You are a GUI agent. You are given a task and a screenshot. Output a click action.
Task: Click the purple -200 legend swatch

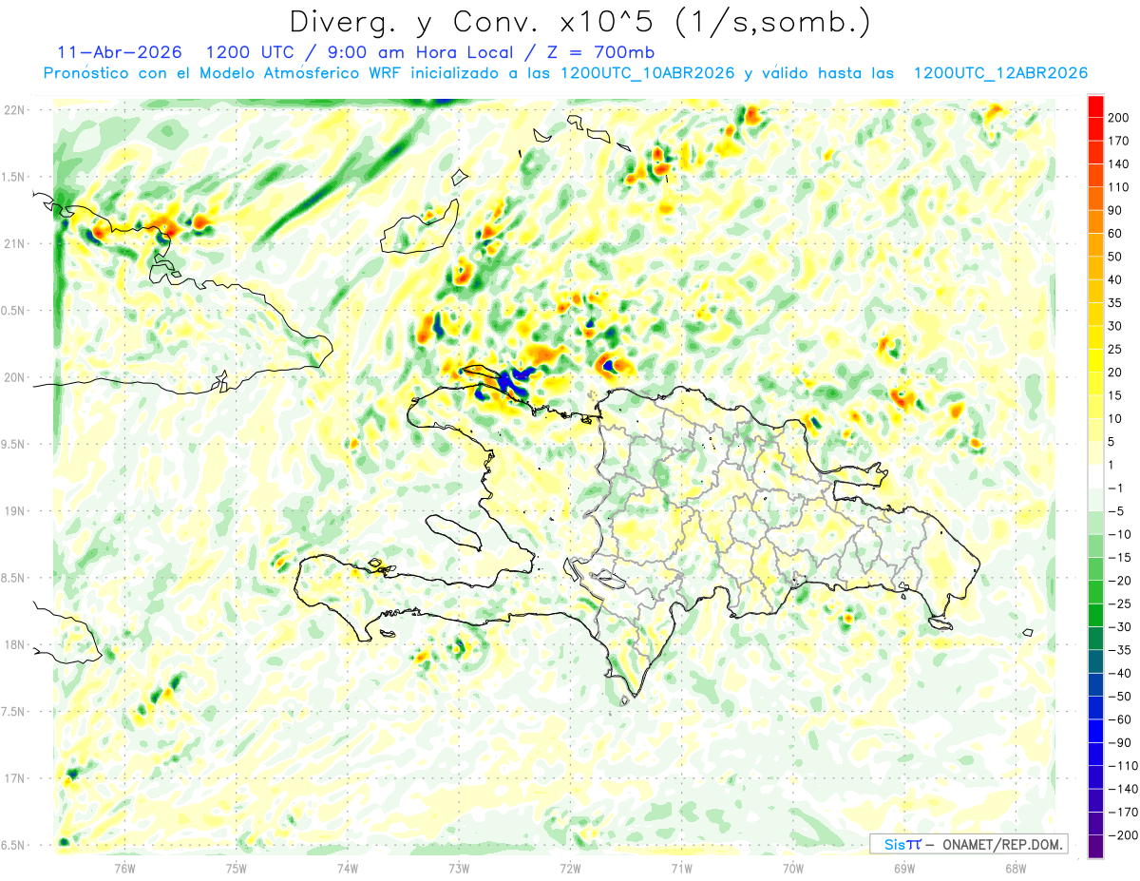[1095, 848]
